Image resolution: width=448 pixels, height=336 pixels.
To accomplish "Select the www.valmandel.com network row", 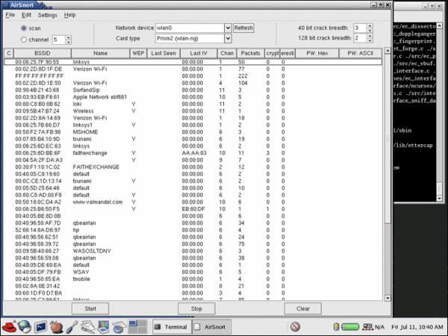I will [x=193, y=202].
